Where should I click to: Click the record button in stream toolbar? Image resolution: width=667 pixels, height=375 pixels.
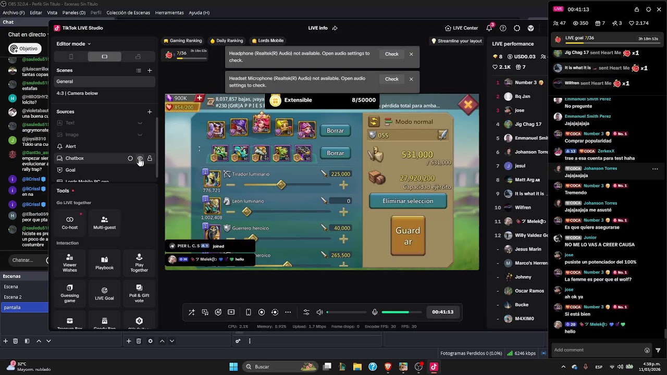tap(262, 312)
